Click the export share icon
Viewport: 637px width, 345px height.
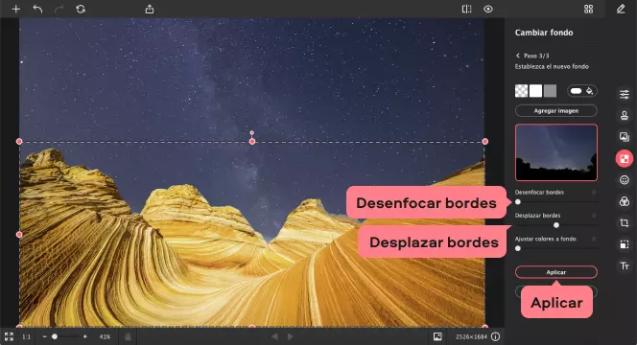150,9
